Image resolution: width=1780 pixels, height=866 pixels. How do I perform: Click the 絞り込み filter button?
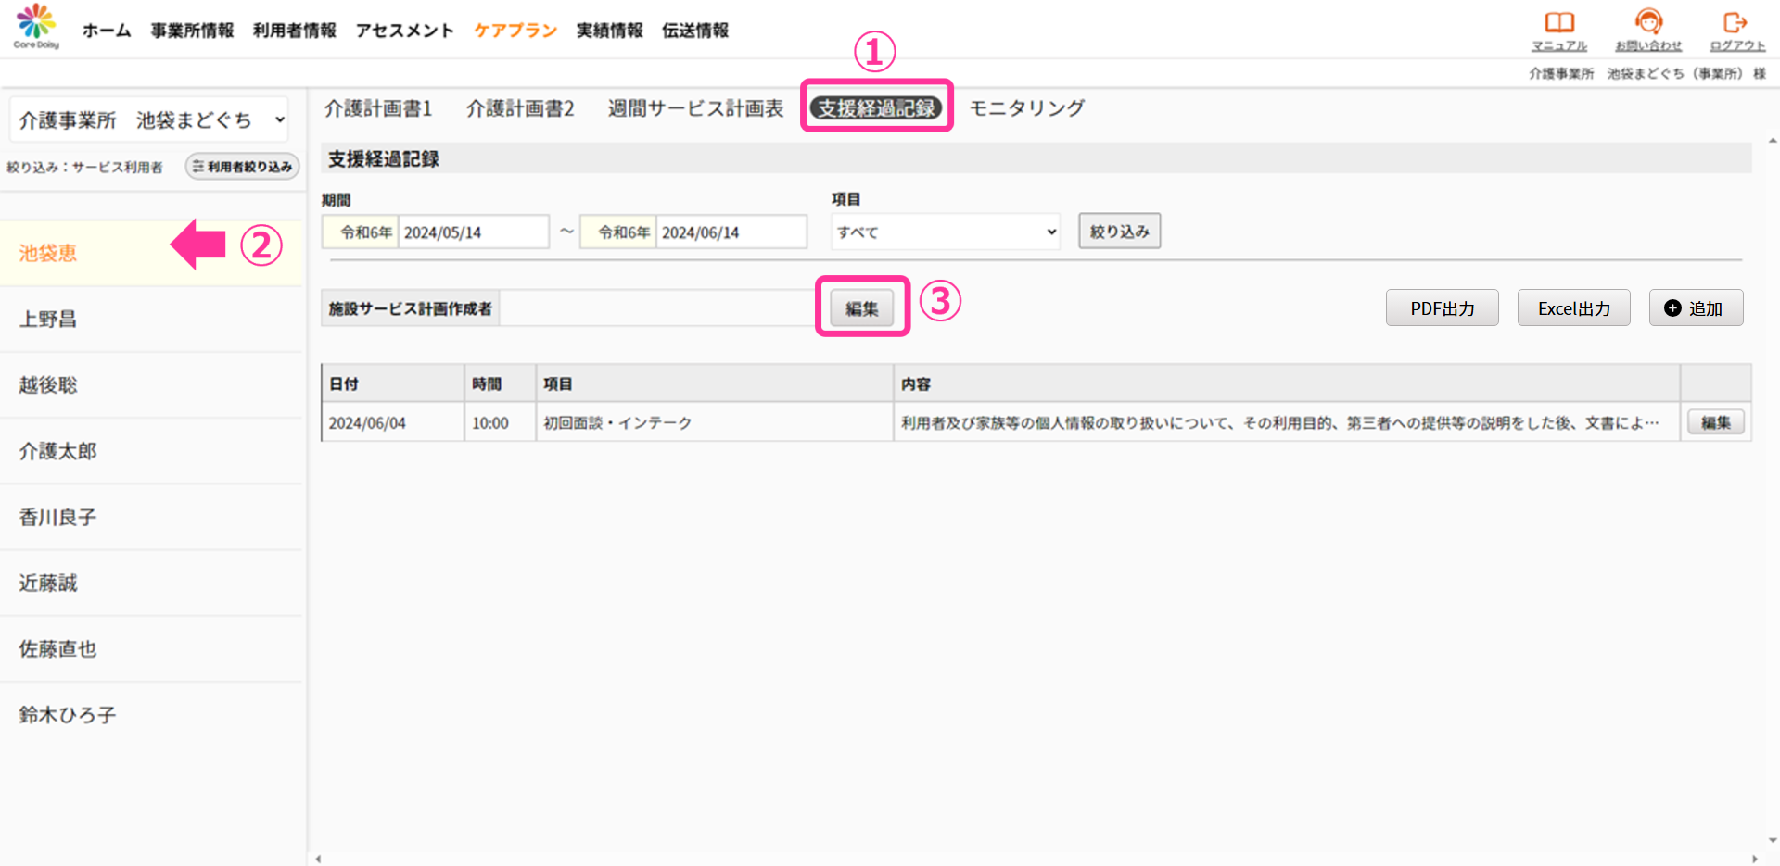click(1119, 232)
